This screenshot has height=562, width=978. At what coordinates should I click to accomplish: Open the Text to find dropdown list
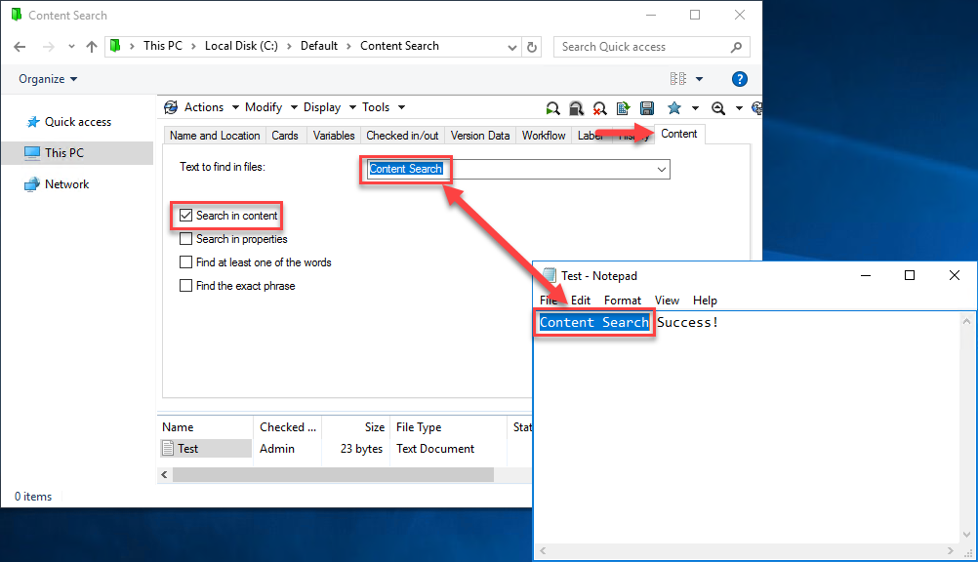pyautogui.click(x=661, y=169)
